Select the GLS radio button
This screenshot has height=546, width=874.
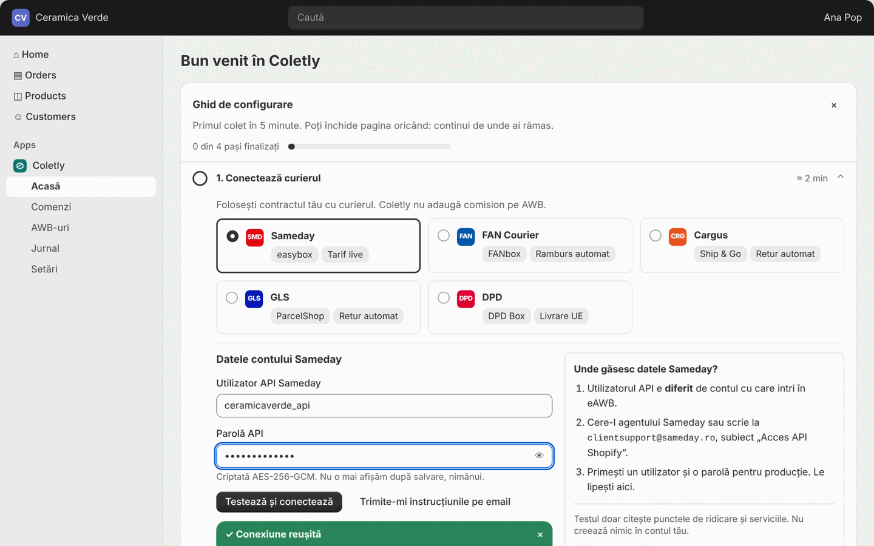(x=232, y=298)
